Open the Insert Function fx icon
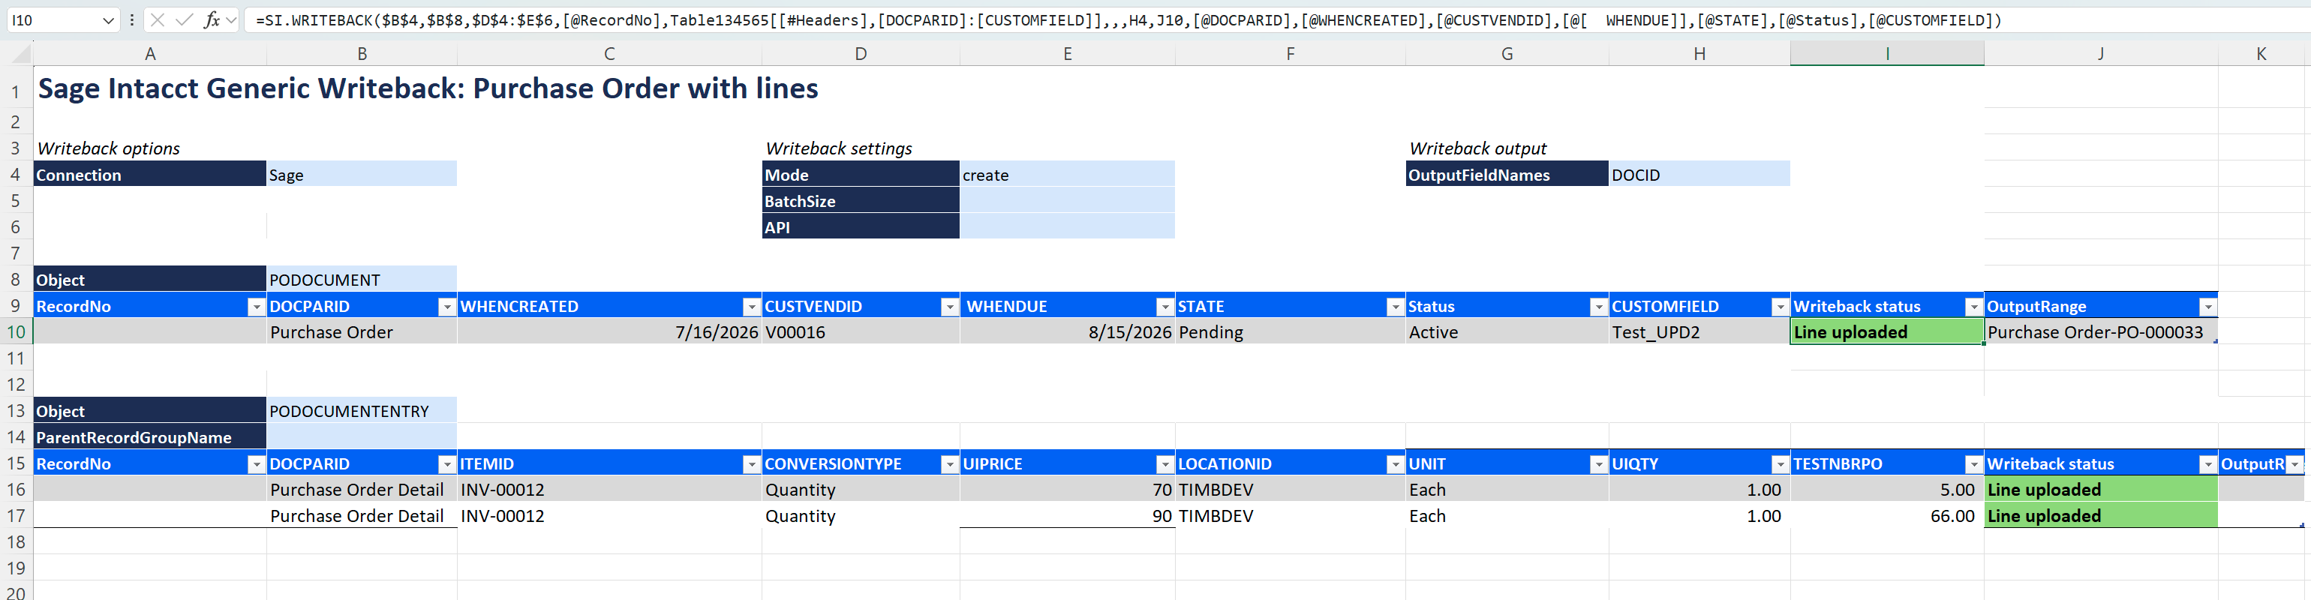This screenshot has height=600, width=2311. point(212,19)
